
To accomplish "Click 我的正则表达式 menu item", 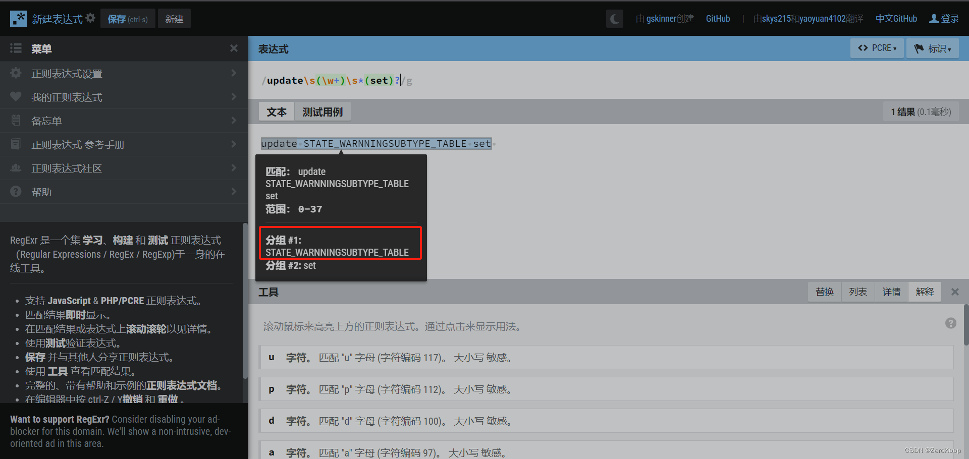I will pyautogui.click(x=124, y=97).
